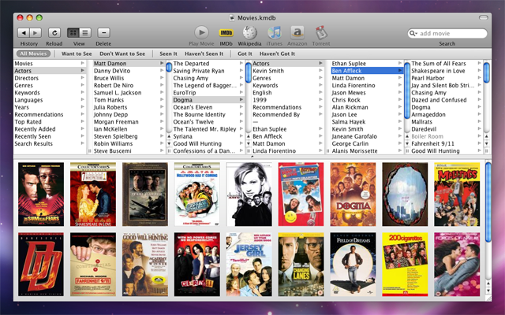
Task: Click the History forward arrow
Action: [x=36, y=32]
